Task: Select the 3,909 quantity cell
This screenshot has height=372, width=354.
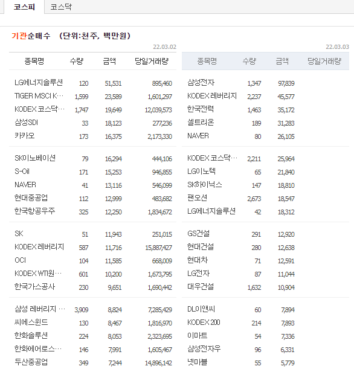Action: tap(82, 310)
